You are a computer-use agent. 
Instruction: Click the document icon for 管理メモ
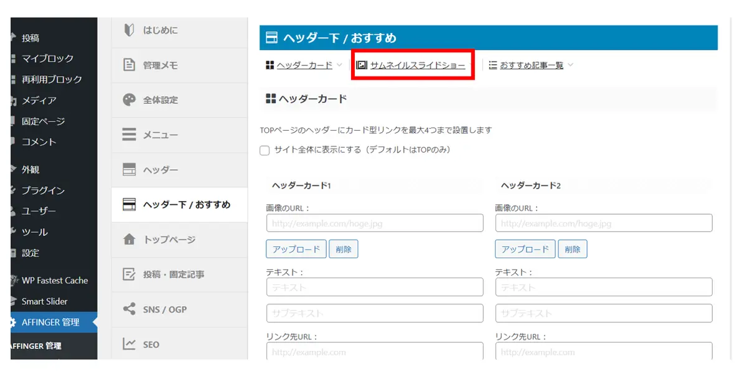click(x=129, y=65)
